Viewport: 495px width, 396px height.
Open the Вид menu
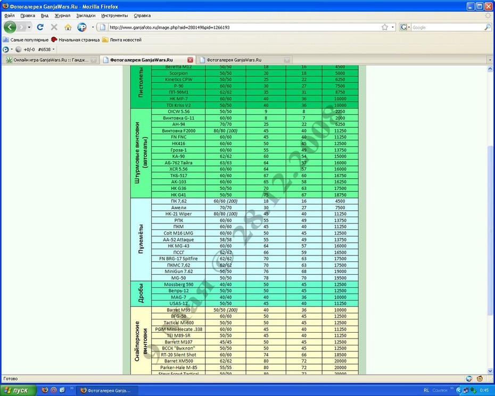tap(45, 15)
